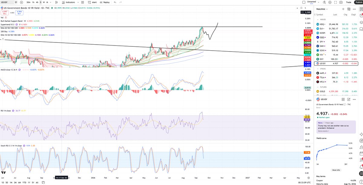Image resolution: width=363 pixels, height=185 pixels.
Task: Open the indicator templates grid icon
Action: point(82,2)
